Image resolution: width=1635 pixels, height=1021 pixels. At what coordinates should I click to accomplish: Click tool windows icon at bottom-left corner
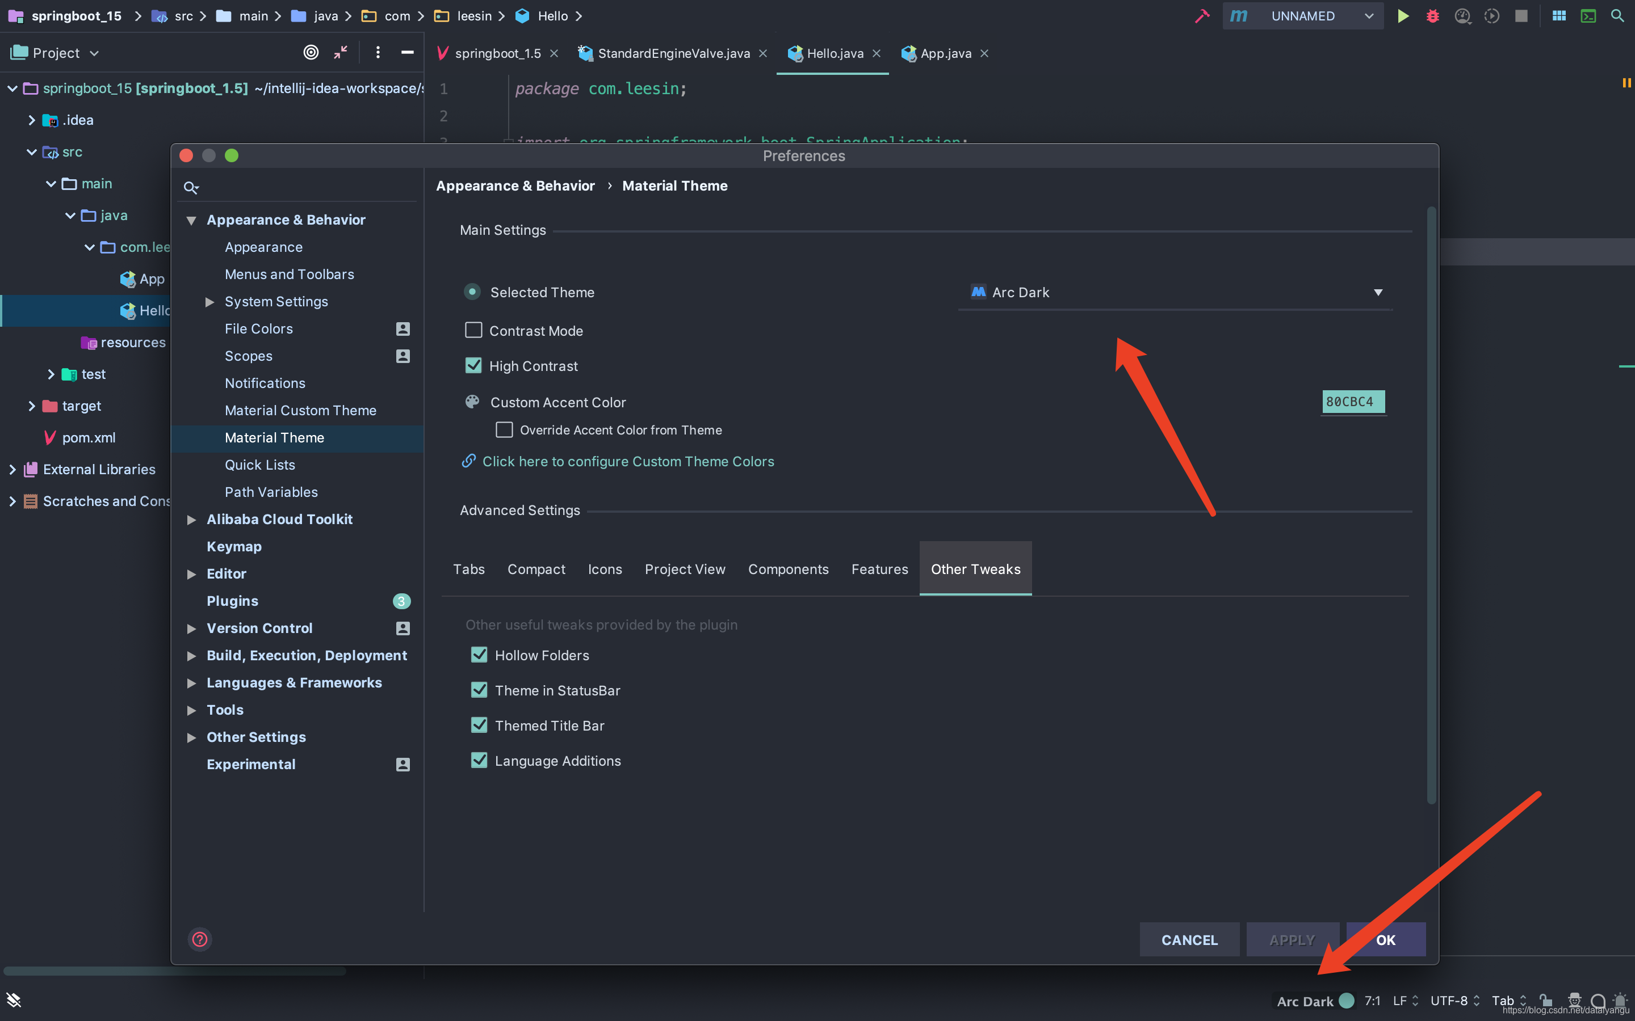[x=14, y=1000]
